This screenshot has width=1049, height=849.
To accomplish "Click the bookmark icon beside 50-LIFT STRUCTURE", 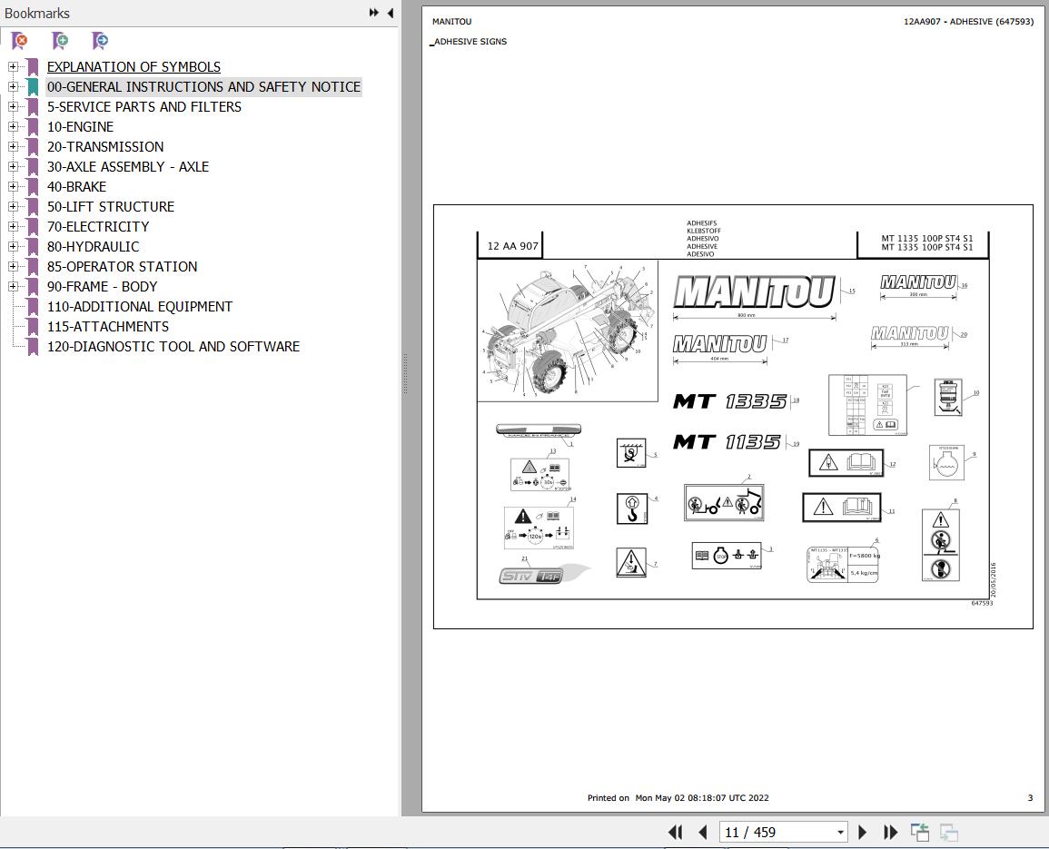I will coord(32,207).
